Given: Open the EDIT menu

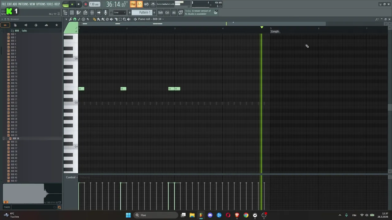Looking at the screenshot, I should coord(9,4).
